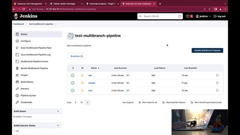The width and height of the screenshot is (240, 135).
Task: Click Disable Multibranch Pipeline button
Action: click(207, 50)
